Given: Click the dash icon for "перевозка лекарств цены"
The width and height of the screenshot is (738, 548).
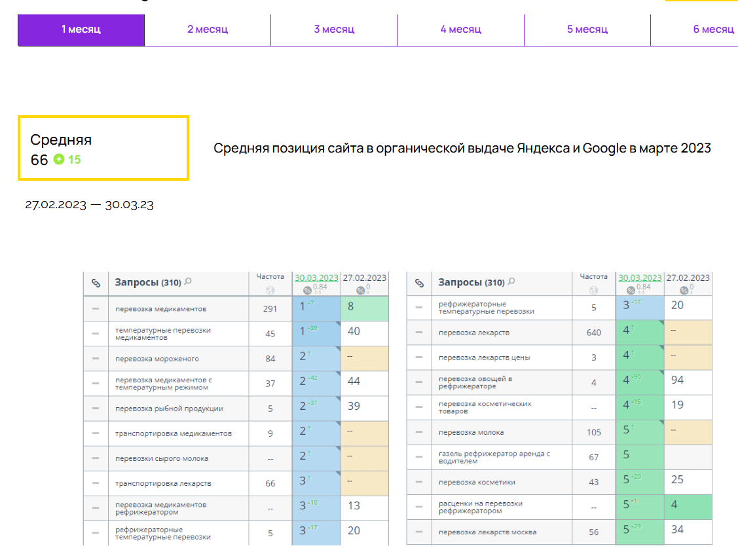Looking at the screenshot, I should click(x=419, y=357).
